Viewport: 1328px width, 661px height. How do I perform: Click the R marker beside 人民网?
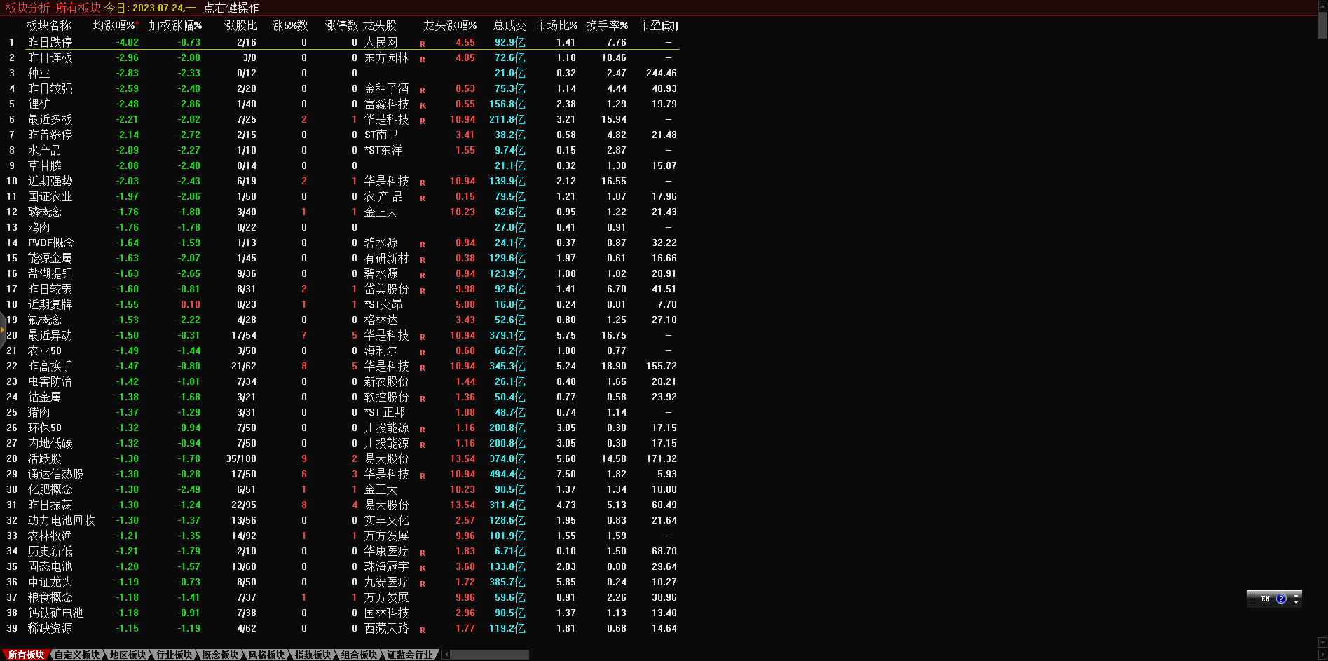423,43
